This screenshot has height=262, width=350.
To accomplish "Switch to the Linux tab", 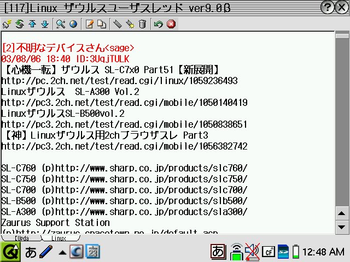I will click(x=59, y=238).
